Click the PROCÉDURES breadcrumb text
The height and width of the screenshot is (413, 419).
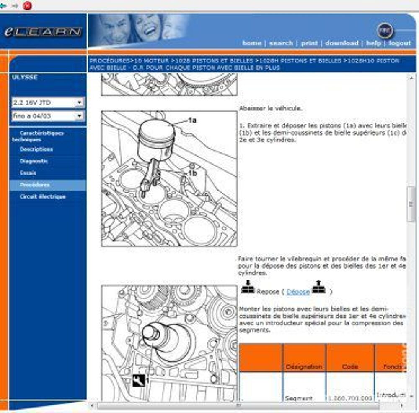110,61
